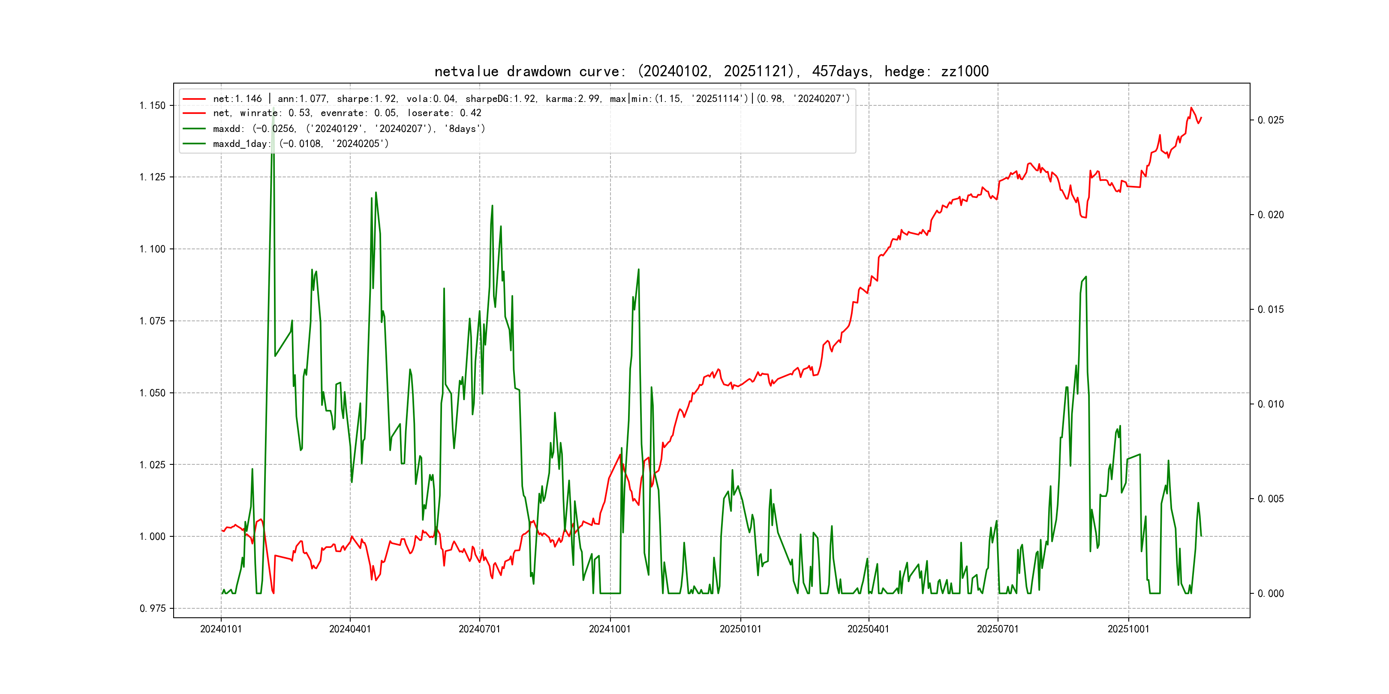This screenshot has width=1389, height=694.
Task: Click the 1.150 left axis label
Action: tap(152, 106)
